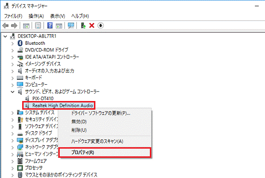
Task: Open the ファイル(F) menu
Action: point(13,16)
